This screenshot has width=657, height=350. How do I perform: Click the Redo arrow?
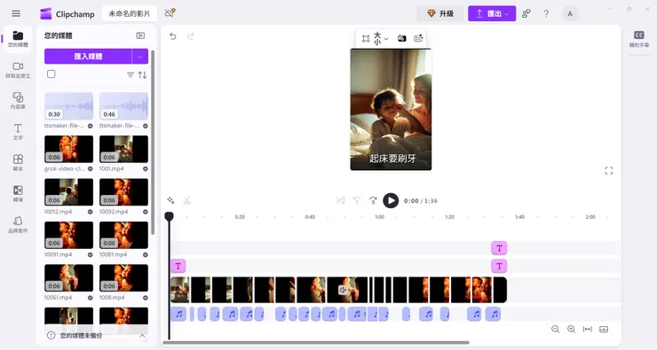click(x=191, y=36)
